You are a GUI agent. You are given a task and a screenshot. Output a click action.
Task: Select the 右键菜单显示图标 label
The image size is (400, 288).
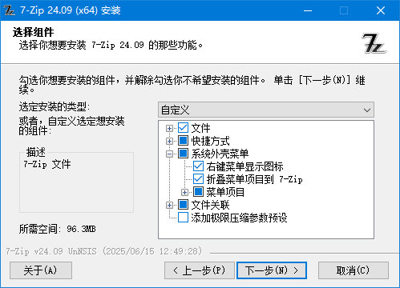[x=244, y=166]
